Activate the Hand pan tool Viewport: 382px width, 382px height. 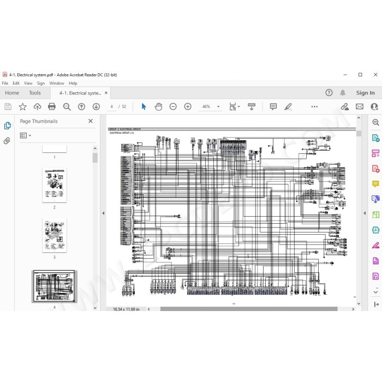click(x=158, y=106)
